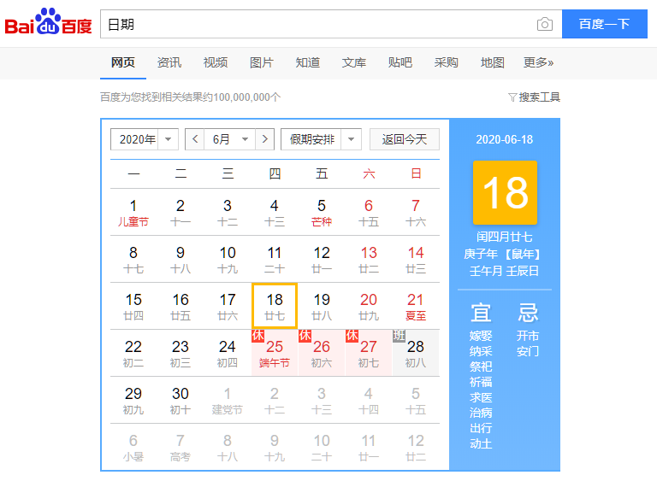Image resolution: width=657 pixels, height=481 pixels.
Task: Expand the 假期安排 holiday dropdown
Action: 321,139
